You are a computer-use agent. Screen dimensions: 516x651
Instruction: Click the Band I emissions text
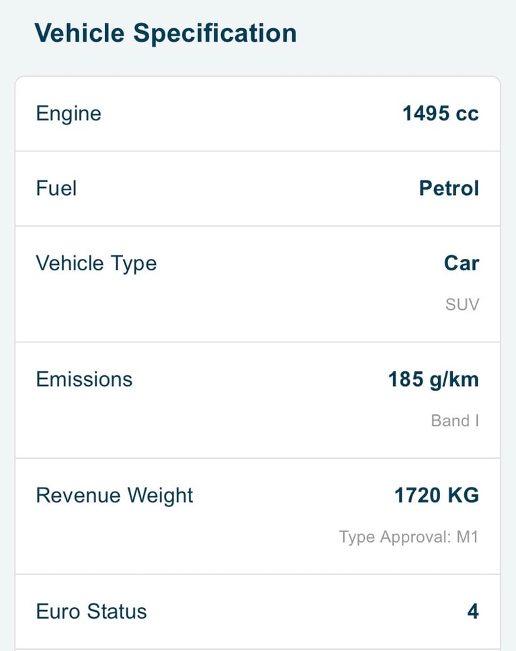pyautogui.click(x=455, y=420)
